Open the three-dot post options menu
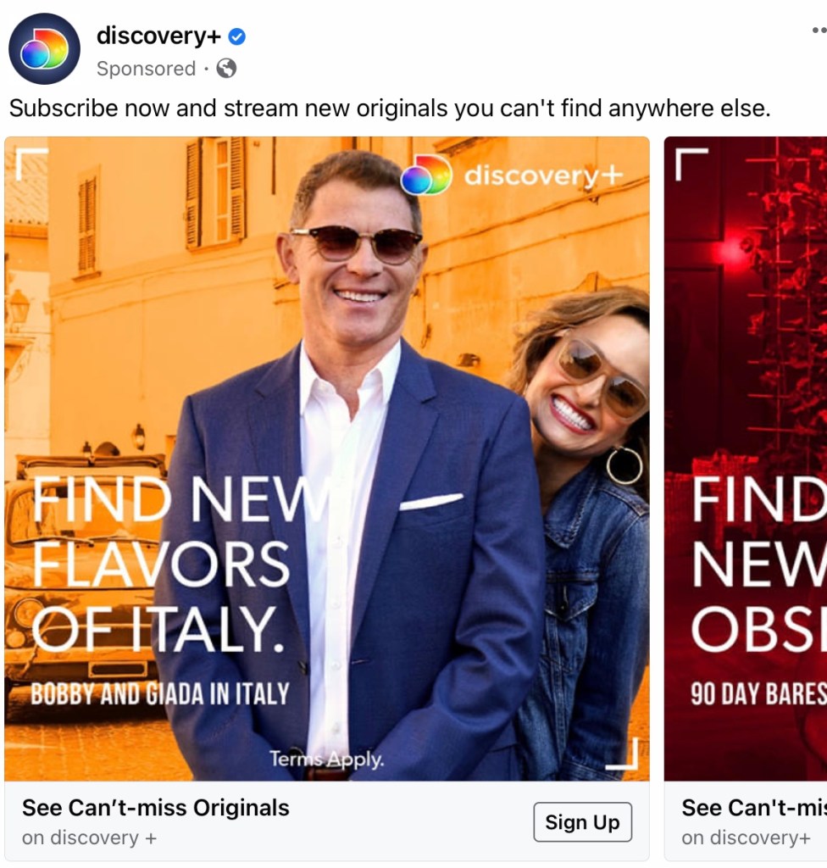This screenshot has height=868, width=827. click(x=820, y=30)
